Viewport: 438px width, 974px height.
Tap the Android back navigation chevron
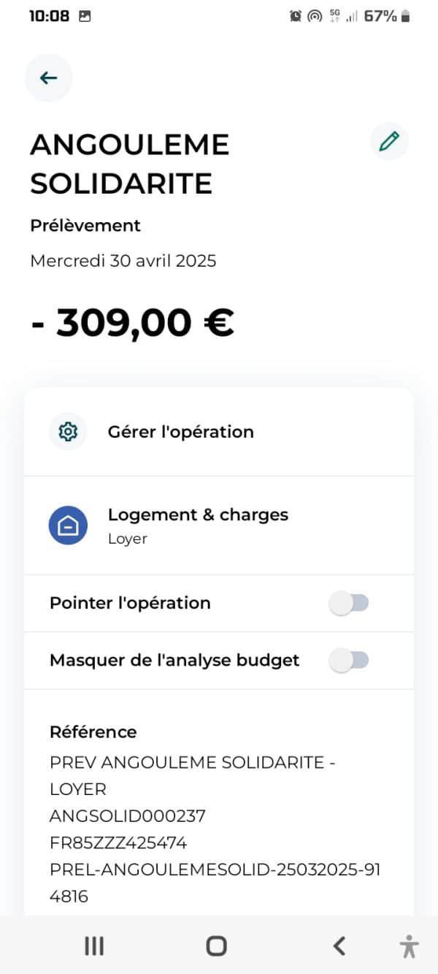point(339,946)
